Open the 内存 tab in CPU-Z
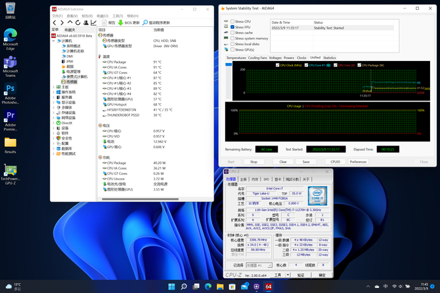This screenshot has height=293, width=440. pos(255,179)
